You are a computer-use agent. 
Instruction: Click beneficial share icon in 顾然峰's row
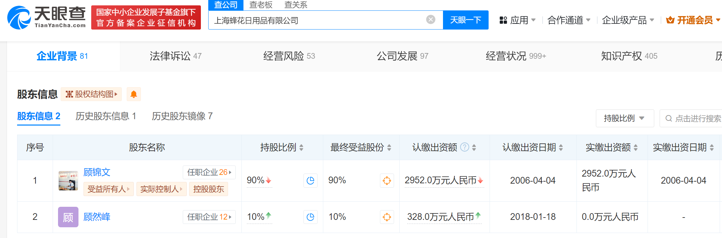[387, 217]
